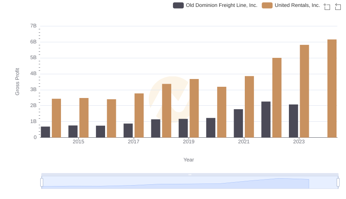Click the 2022 Old Dominion bar

[x=266, y=120]
